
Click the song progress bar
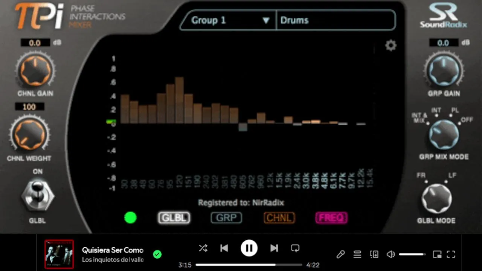(249, 265)
